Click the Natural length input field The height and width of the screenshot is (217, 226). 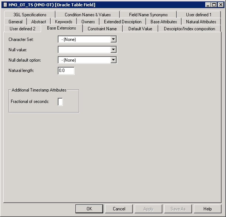click(66, 70)
